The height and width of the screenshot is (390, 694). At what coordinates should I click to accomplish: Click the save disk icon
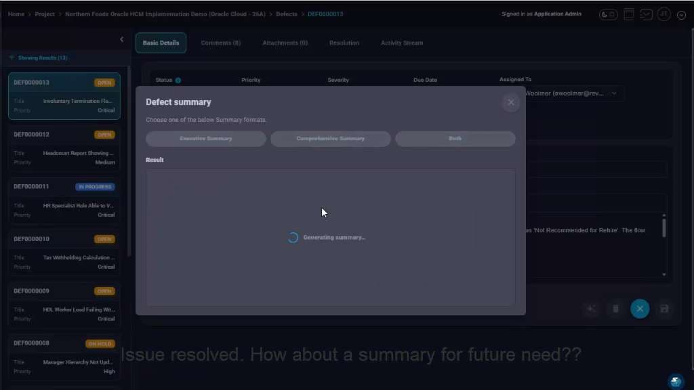664,309
